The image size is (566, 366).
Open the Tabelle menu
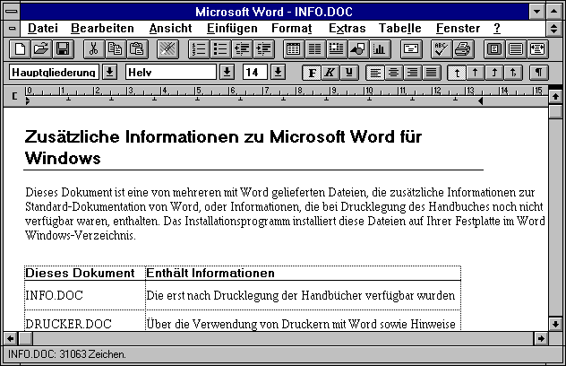[x=400, y=28]
